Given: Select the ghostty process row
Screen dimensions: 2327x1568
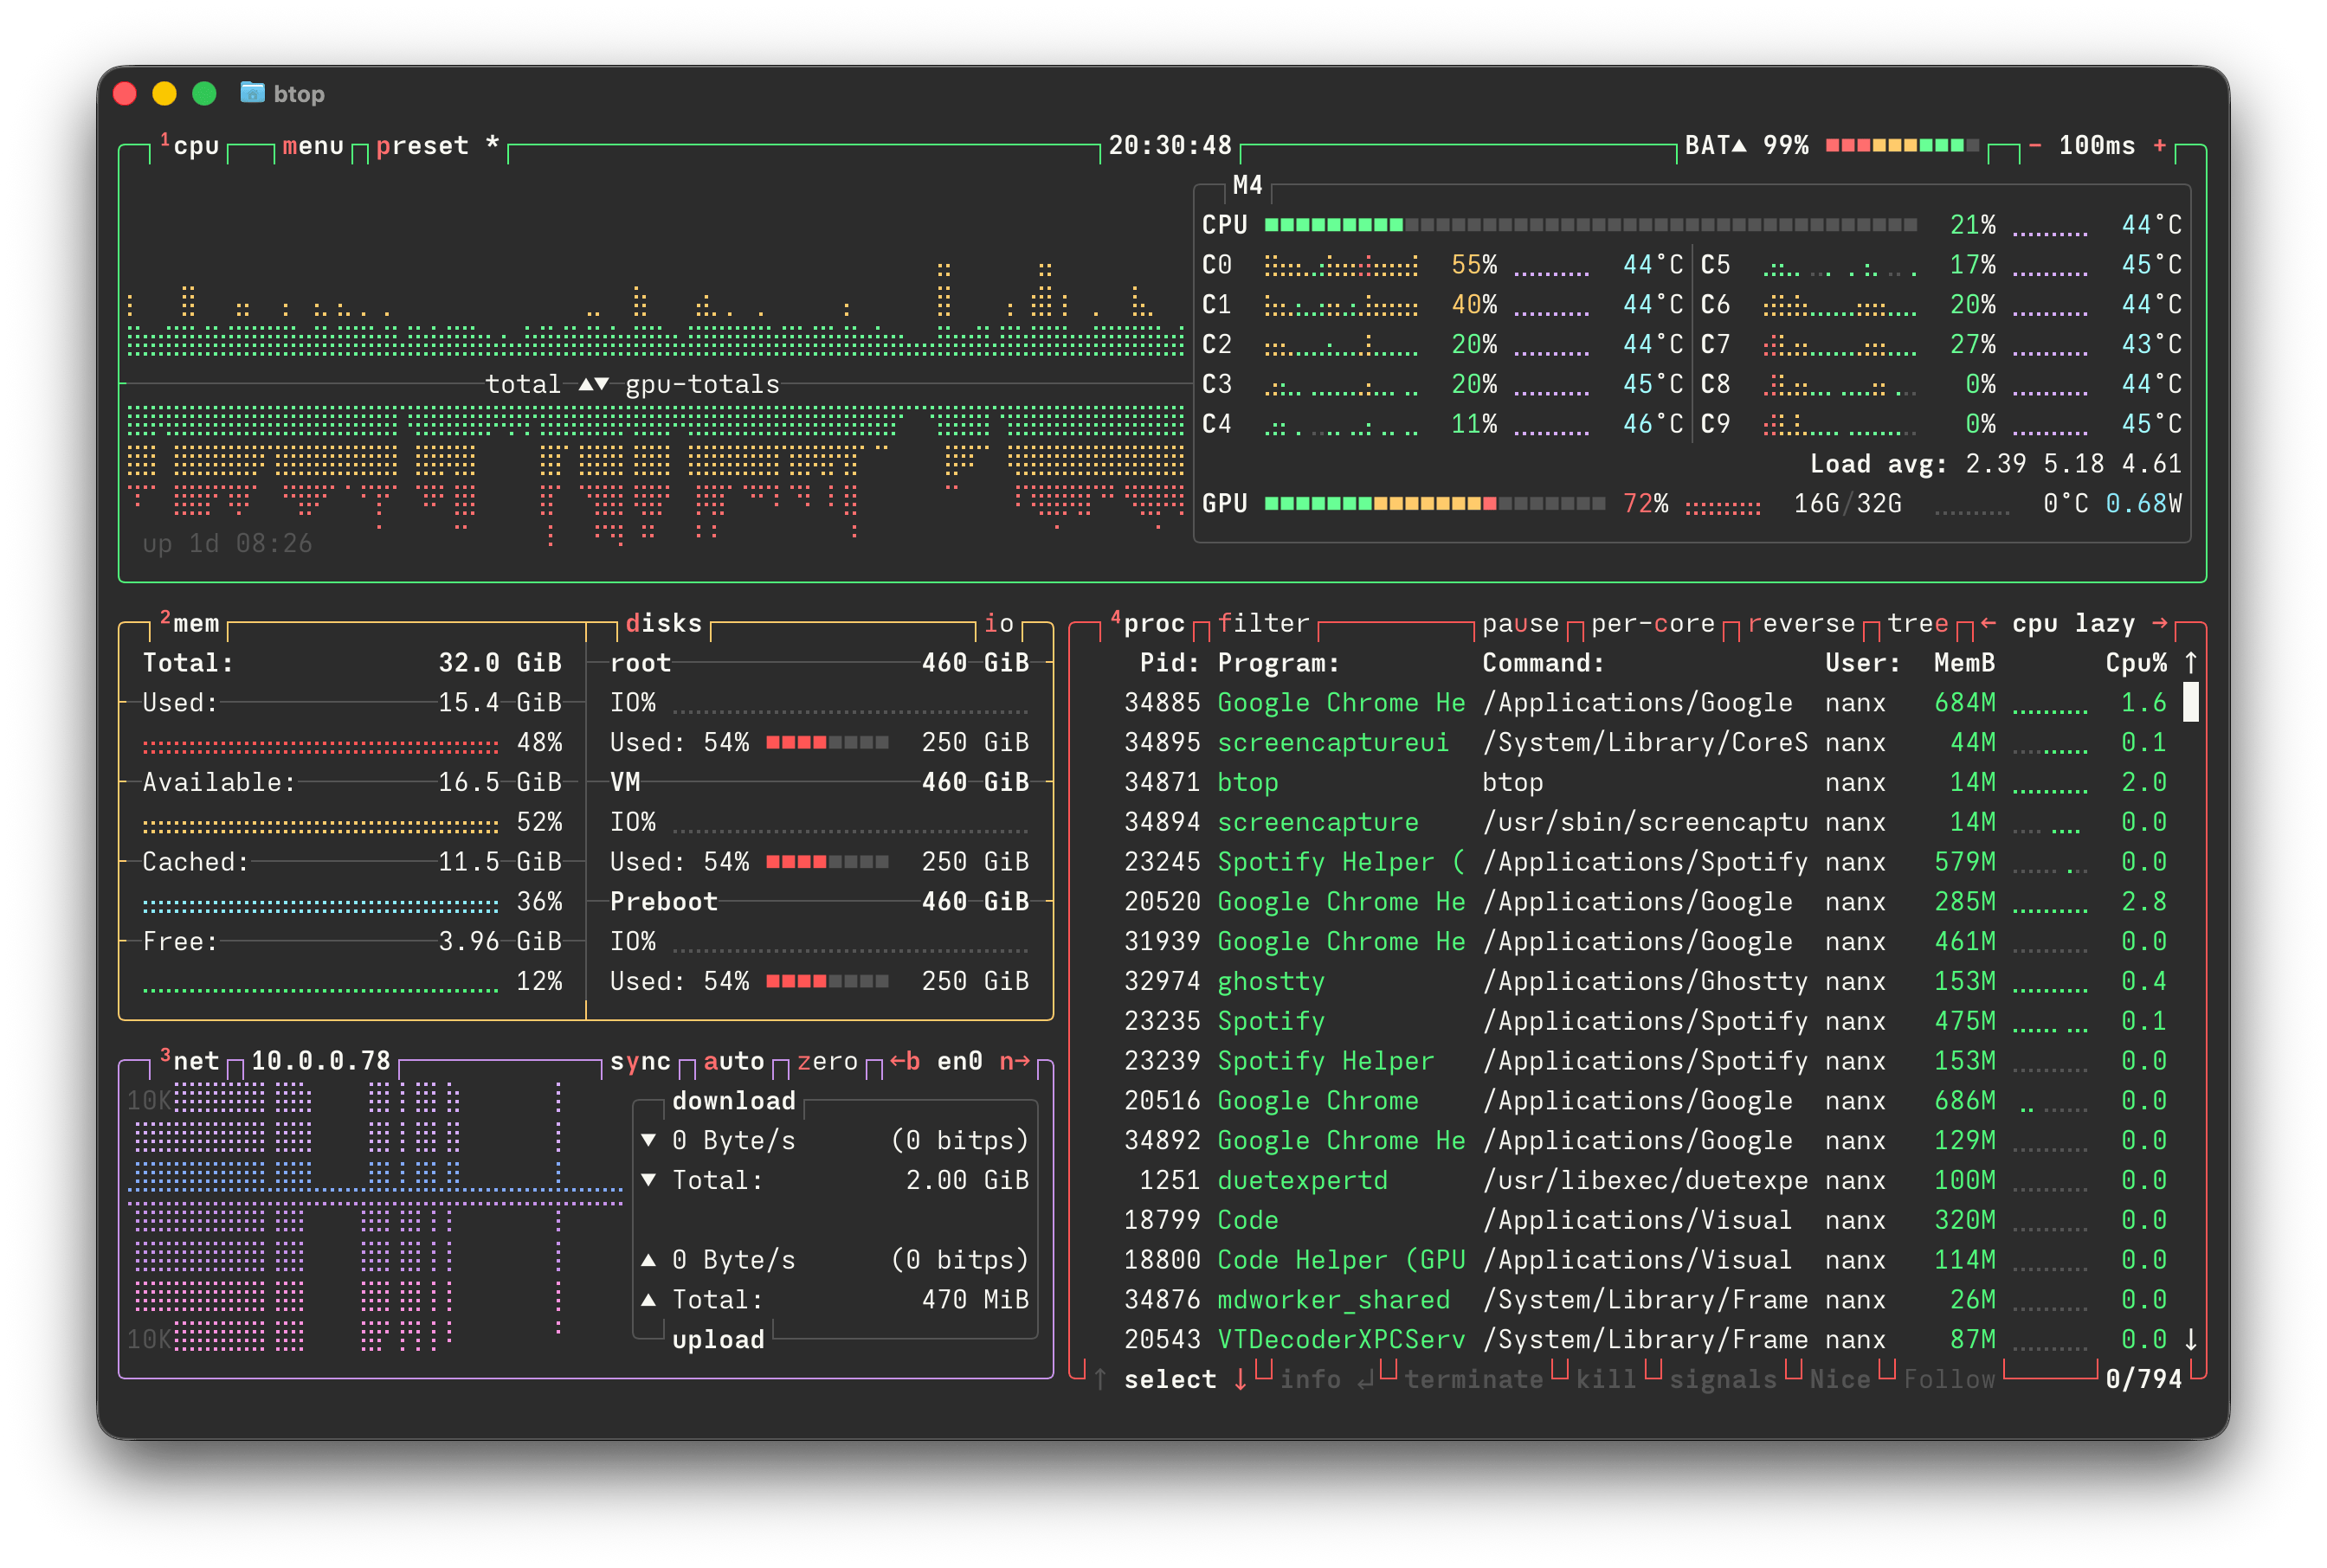Looking at the screenshot, I should 1645,981.
